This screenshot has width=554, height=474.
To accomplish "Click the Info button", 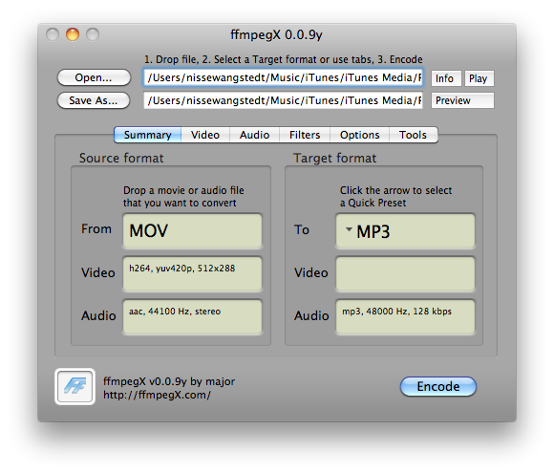I will (446, 78).
